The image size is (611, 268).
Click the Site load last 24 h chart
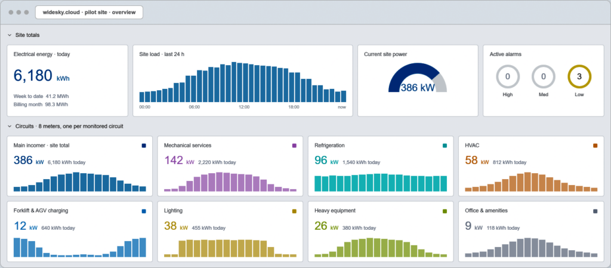(243, 82)
